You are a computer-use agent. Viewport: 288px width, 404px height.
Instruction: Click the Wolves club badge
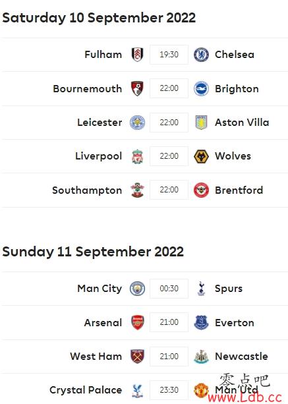tap(201, 156)
